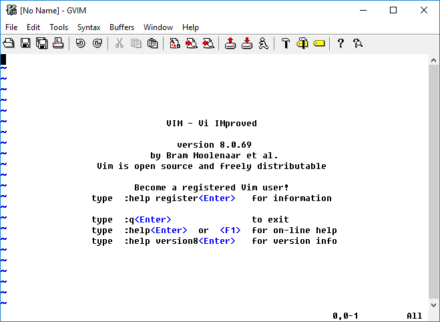Click the Make hammer icon
Screen dimensions: 440x322
(x=286, y=43)
